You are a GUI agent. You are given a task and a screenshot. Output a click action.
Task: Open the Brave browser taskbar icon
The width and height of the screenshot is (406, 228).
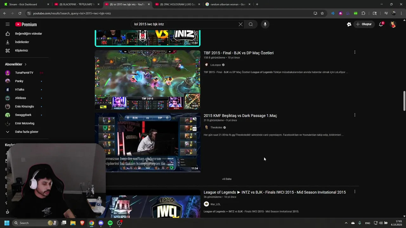82,223
